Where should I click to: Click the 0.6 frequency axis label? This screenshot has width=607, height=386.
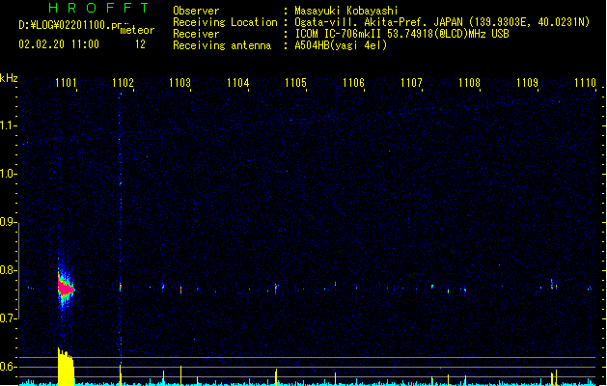(x=8, y=367)
